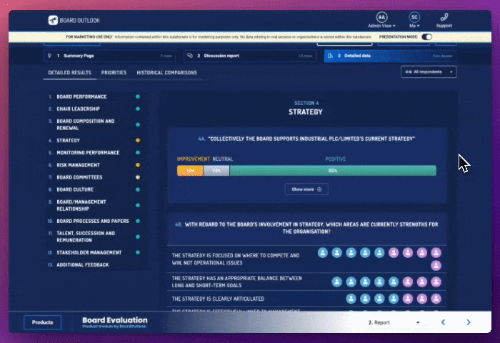Open the All respondents dropdown

[x=429, y=72]
